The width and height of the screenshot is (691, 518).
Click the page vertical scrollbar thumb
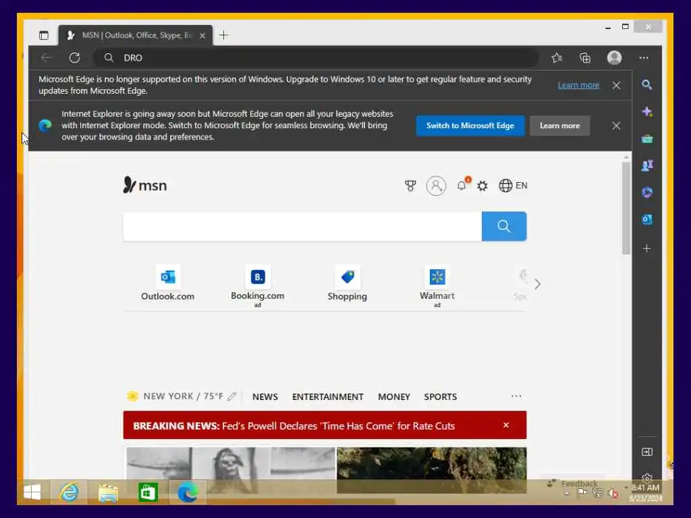[626, 208]
